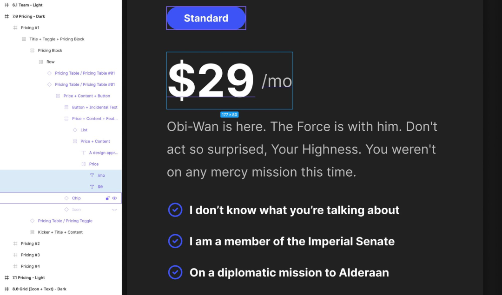Toggle visibility eye on Chip layer
The width and height of the screenshot is (502, 295).
[x=114, y=198]
